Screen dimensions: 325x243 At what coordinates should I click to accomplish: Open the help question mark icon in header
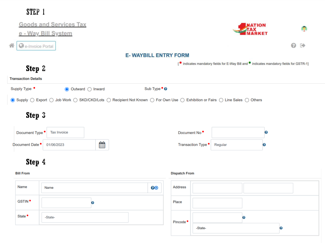293,45
